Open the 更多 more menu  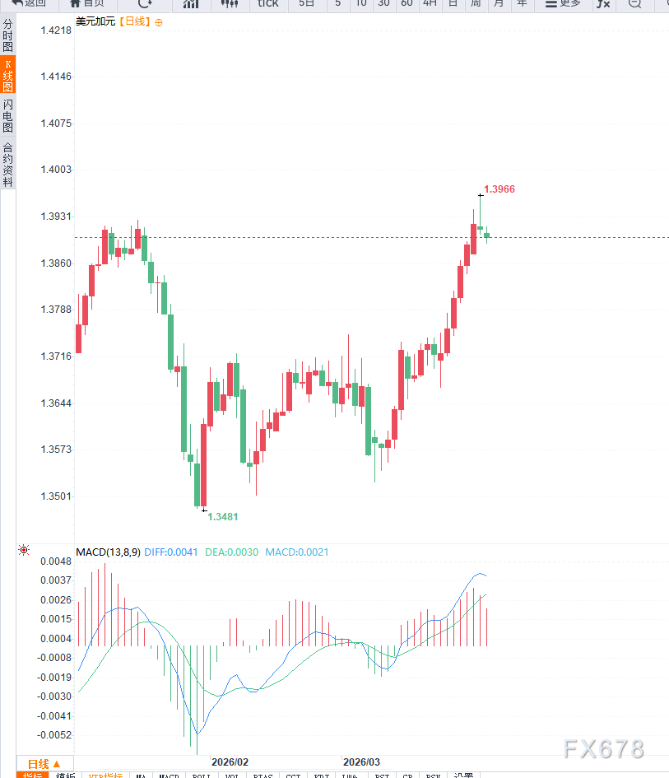pyautogui.click(x=563, y=3)
